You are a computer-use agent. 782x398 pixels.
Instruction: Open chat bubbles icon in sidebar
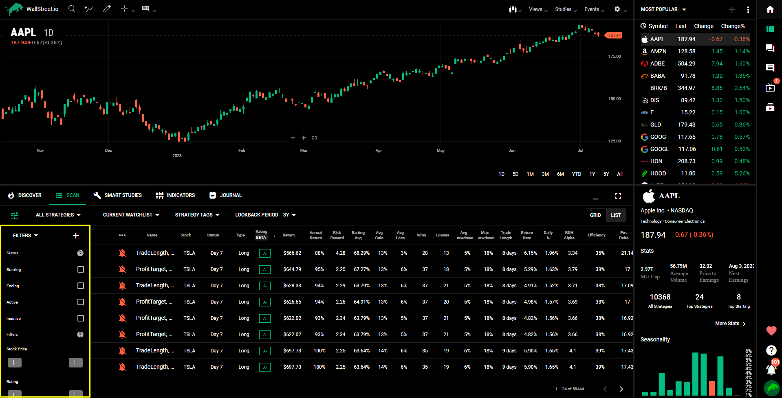(x=770, y=48)
